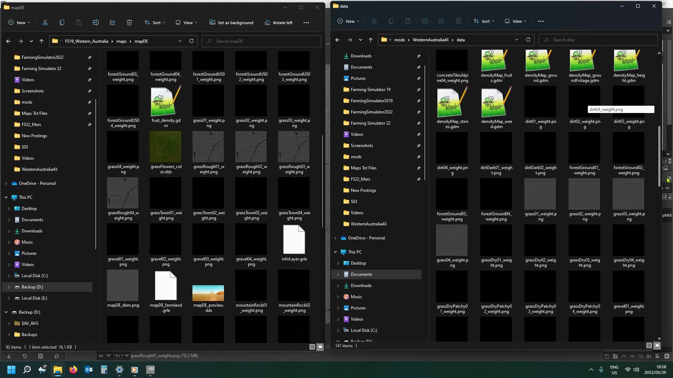
Task: Expand Local Disk (C:) in mapDE sidebar
Action: point(9,276)
